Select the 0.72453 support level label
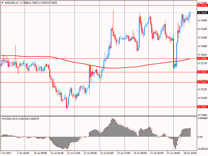Viewport: 208px width, 156px height. click(x=203, y=82)
